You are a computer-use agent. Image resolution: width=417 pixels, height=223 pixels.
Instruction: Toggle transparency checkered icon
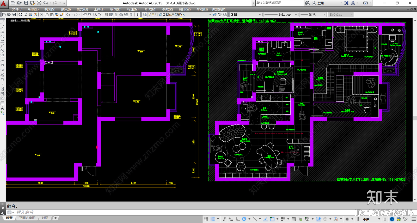coord(294,219)
